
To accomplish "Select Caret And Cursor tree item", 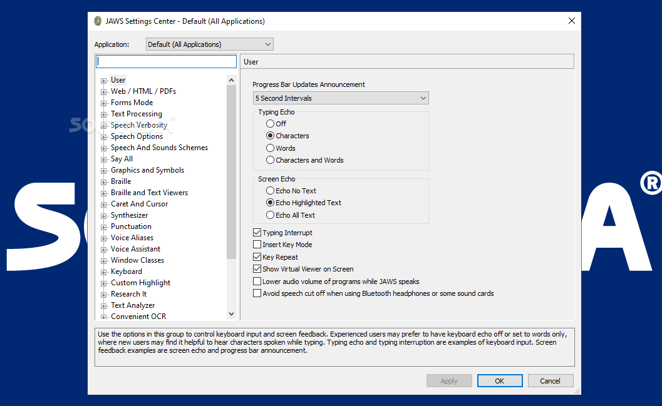I will pyautogui.click(x=139, y=204).
